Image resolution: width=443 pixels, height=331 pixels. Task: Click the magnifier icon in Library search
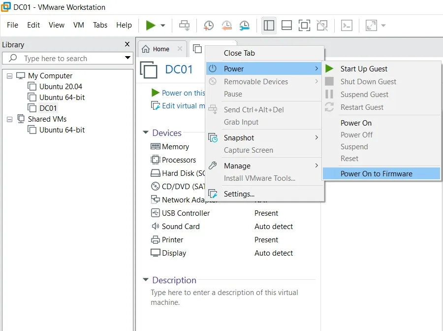point(13,58)
